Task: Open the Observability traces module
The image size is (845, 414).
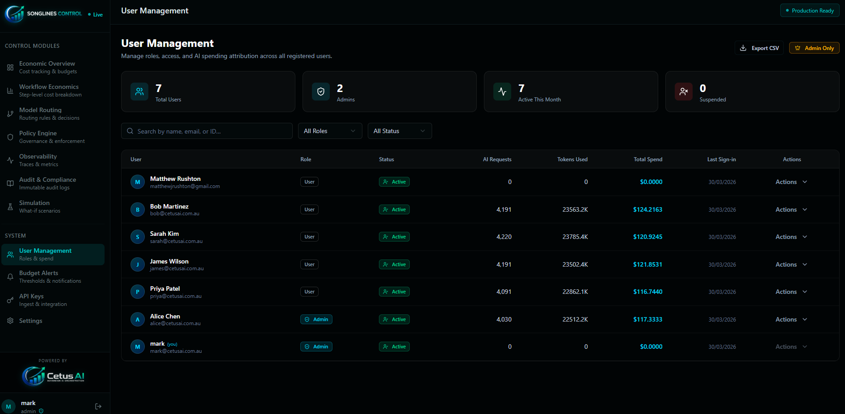Action: (10, 160)
